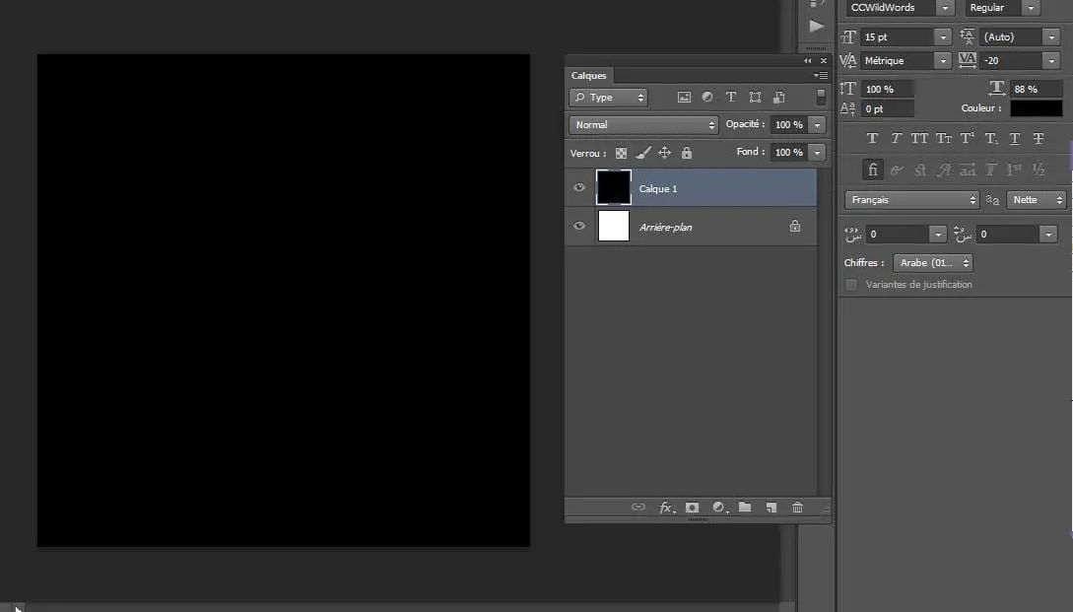Image resolution: width=1073 pixels, height=612 pixels.
Task: Open the fx layer style menu
Action: click(665, 508)
